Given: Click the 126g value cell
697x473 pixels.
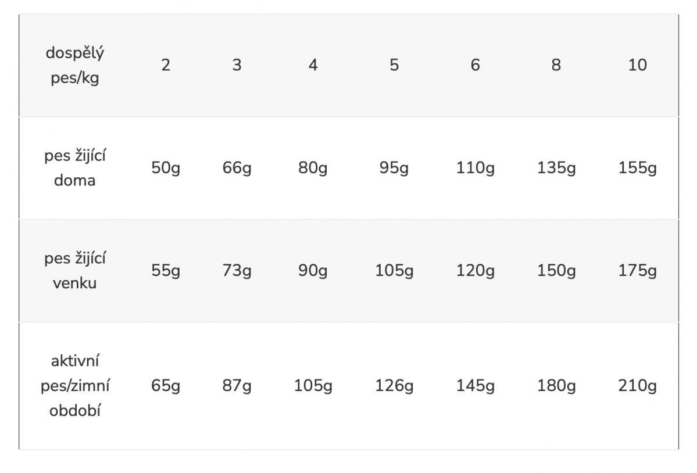Looking at the screenshot, I should click(394, 386).
